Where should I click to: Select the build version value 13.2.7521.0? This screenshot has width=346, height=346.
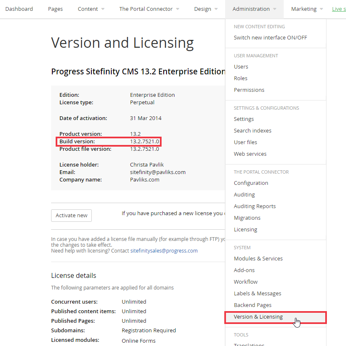pyautogui.click(x=144, y=142)
